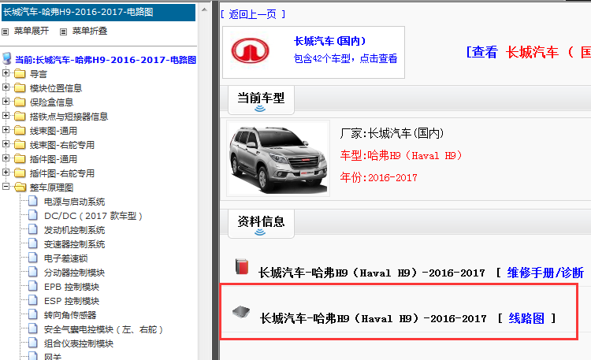Click the 线束图-通用 folder icon
Viewport: 591px width, 360px height.
click(x=20, y=131)
